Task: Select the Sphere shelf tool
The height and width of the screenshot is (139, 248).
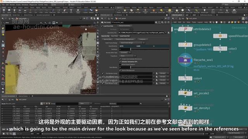Action: 9,11
